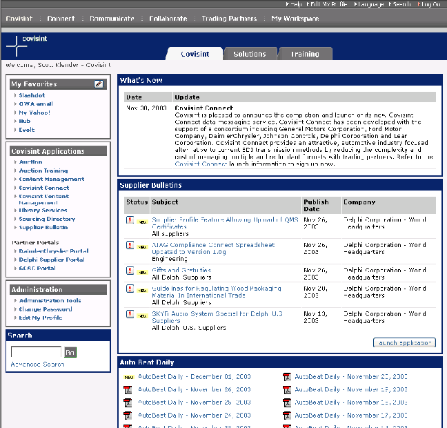The image size is (447, 428).
Task: Switch to the Training tab
Action: pyautogui.click(x=305, y=54)
